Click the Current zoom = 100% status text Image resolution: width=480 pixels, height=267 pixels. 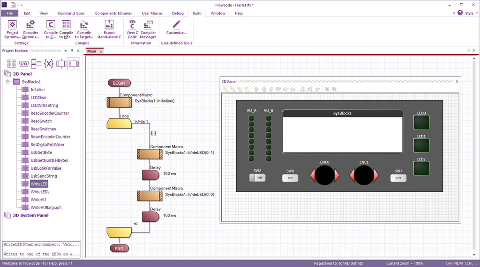pos(405,263)
